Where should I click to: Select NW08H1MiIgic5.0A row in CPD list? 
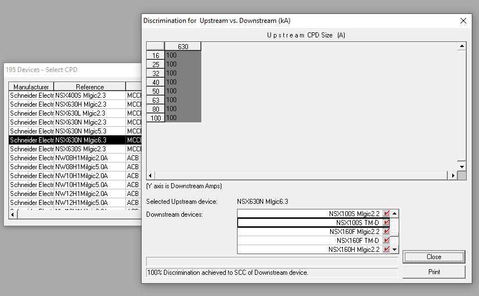pos(75,167)
